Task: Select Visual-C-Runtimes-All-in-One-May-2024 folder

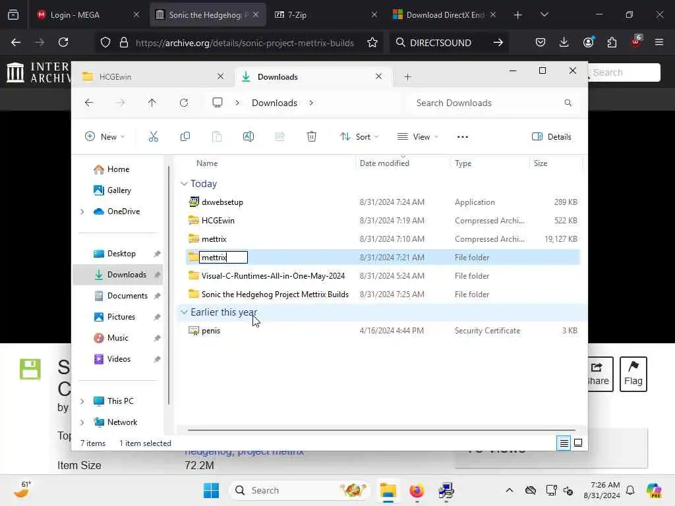Action: (x=383, y=276)
